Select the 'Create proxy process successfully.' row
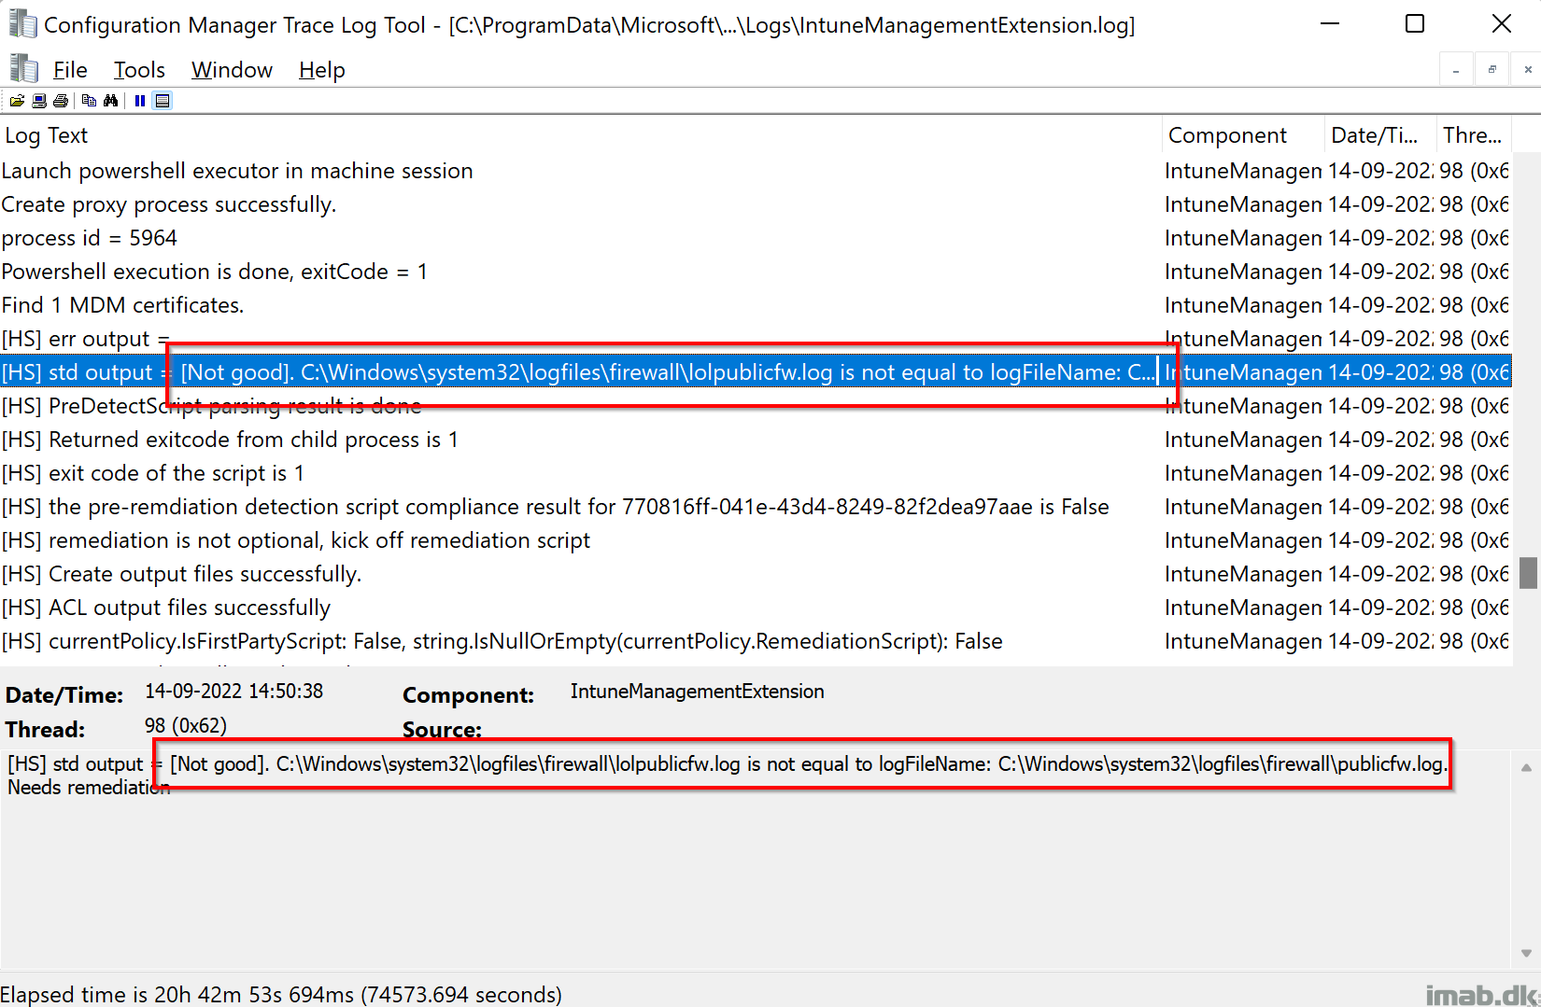 756,204
